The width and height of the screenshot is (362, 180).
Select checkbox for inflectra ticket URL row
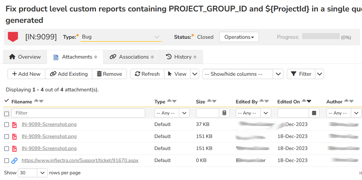point(7,160)
